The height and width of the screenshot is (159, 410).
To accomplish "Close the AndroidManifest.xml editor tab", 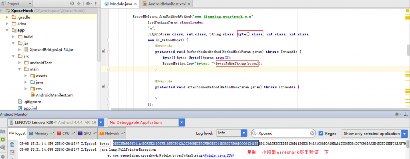I will tap(189, 4).
